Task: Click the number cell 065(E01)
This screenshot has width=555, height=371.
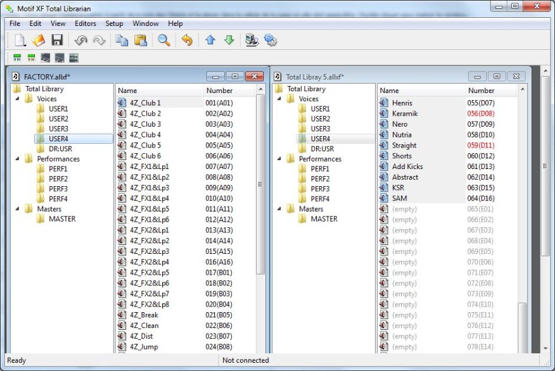Action: tap(480, 209)
